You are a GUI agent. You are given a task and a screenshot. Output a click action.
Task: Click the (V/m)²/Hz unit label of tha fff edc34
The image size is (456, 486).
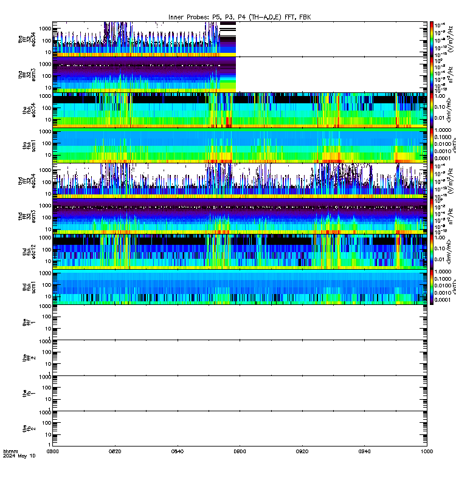[451, 39]
